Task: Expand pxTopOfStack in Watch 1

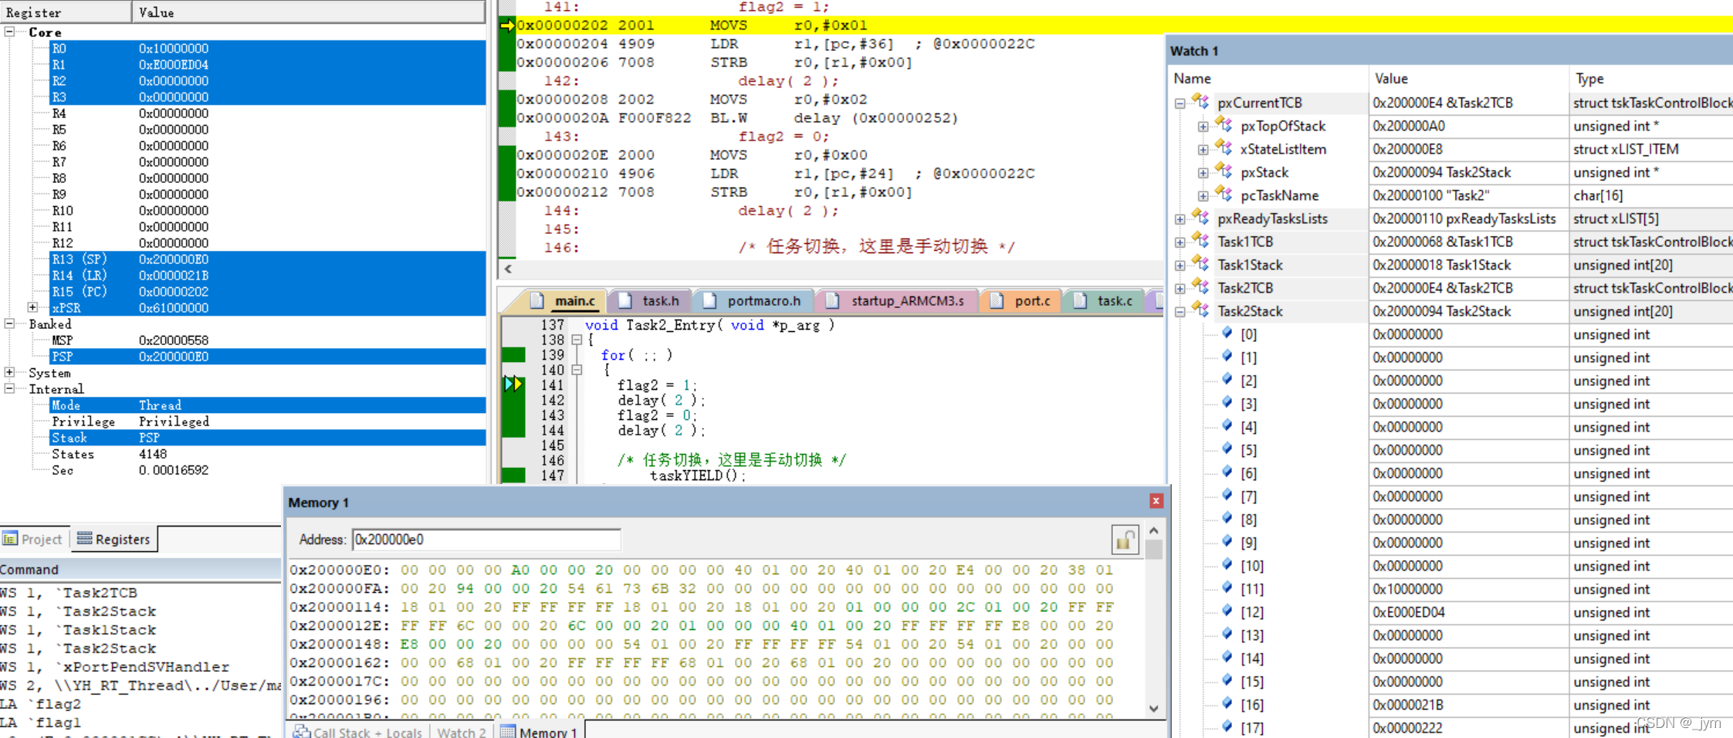Action: click(1203, 126)
